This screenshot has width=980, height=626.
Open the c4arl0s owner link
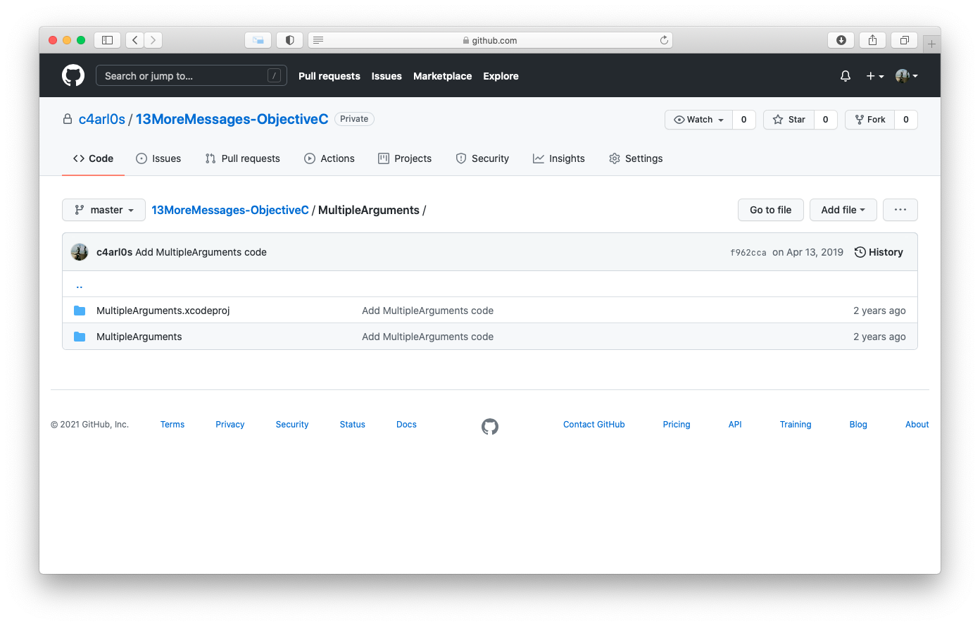pyautogui.click(x=102, y=119)
